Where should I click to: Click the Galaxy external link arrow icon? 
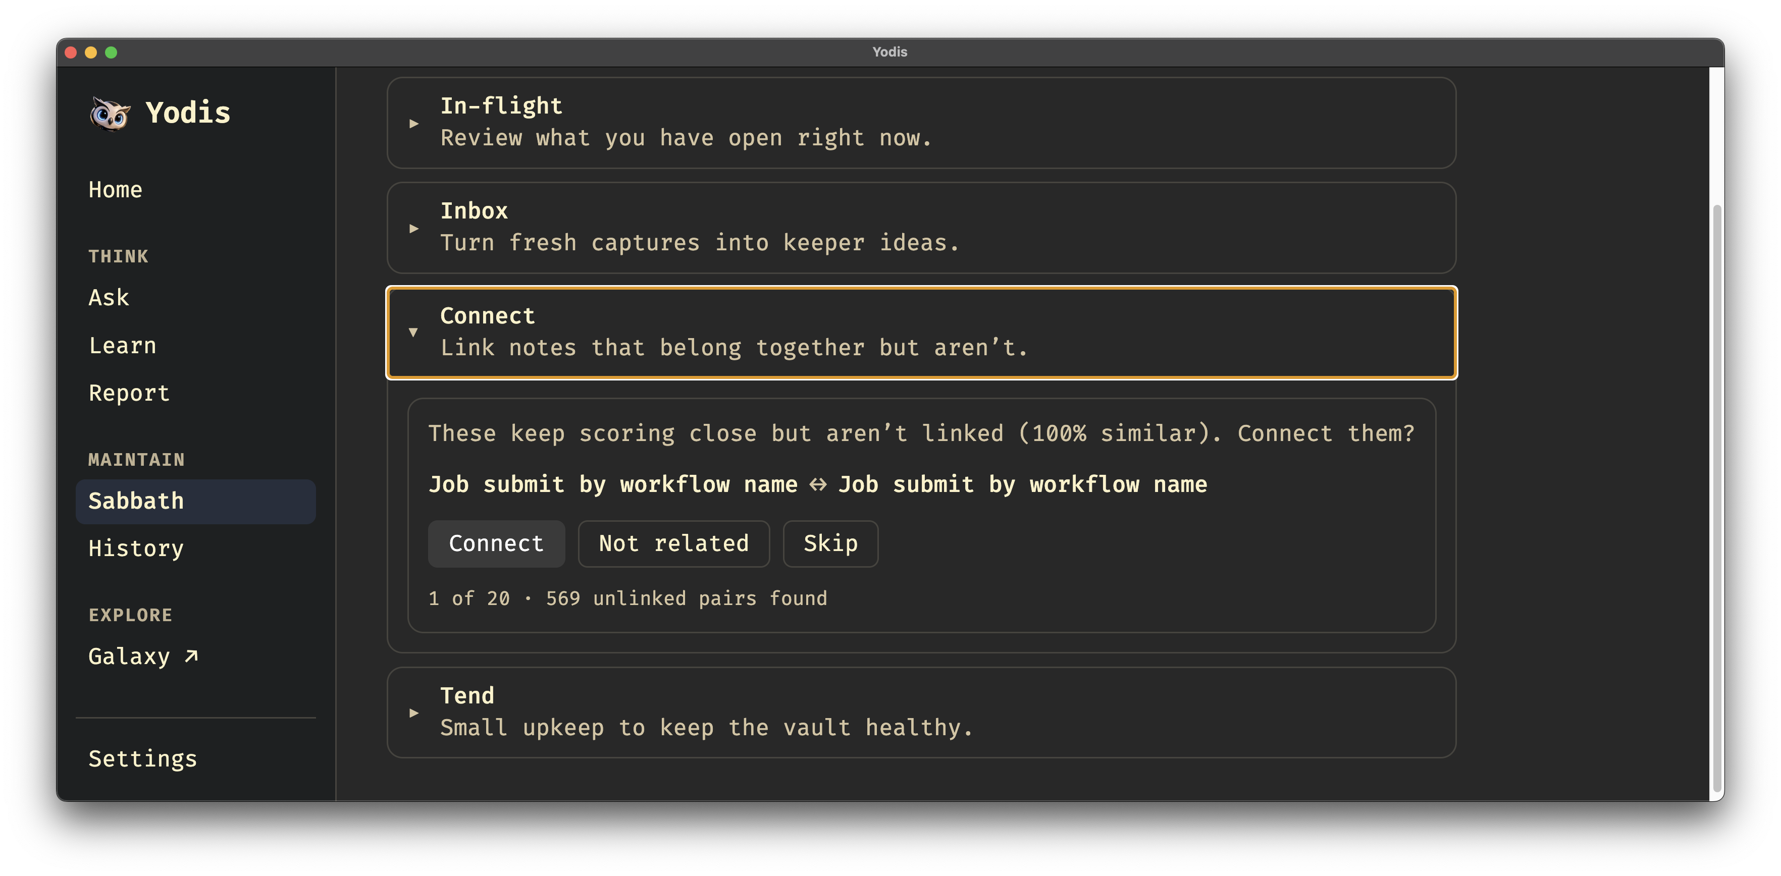191,656
